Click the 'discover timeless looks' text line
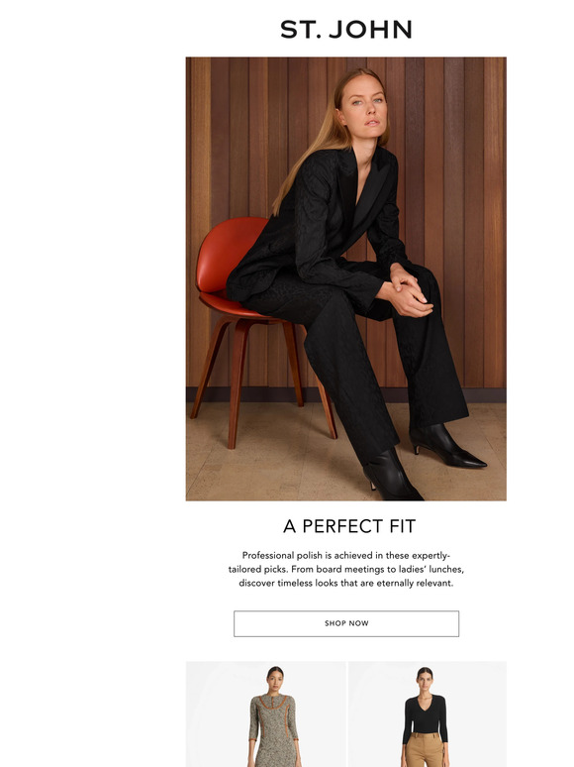The width and height of the screenshot is (574, 767). point(345,583)
